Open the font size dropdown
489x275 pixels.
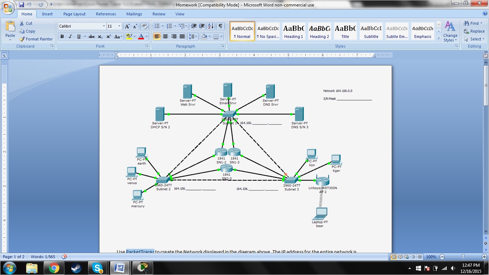pos(119,26)
